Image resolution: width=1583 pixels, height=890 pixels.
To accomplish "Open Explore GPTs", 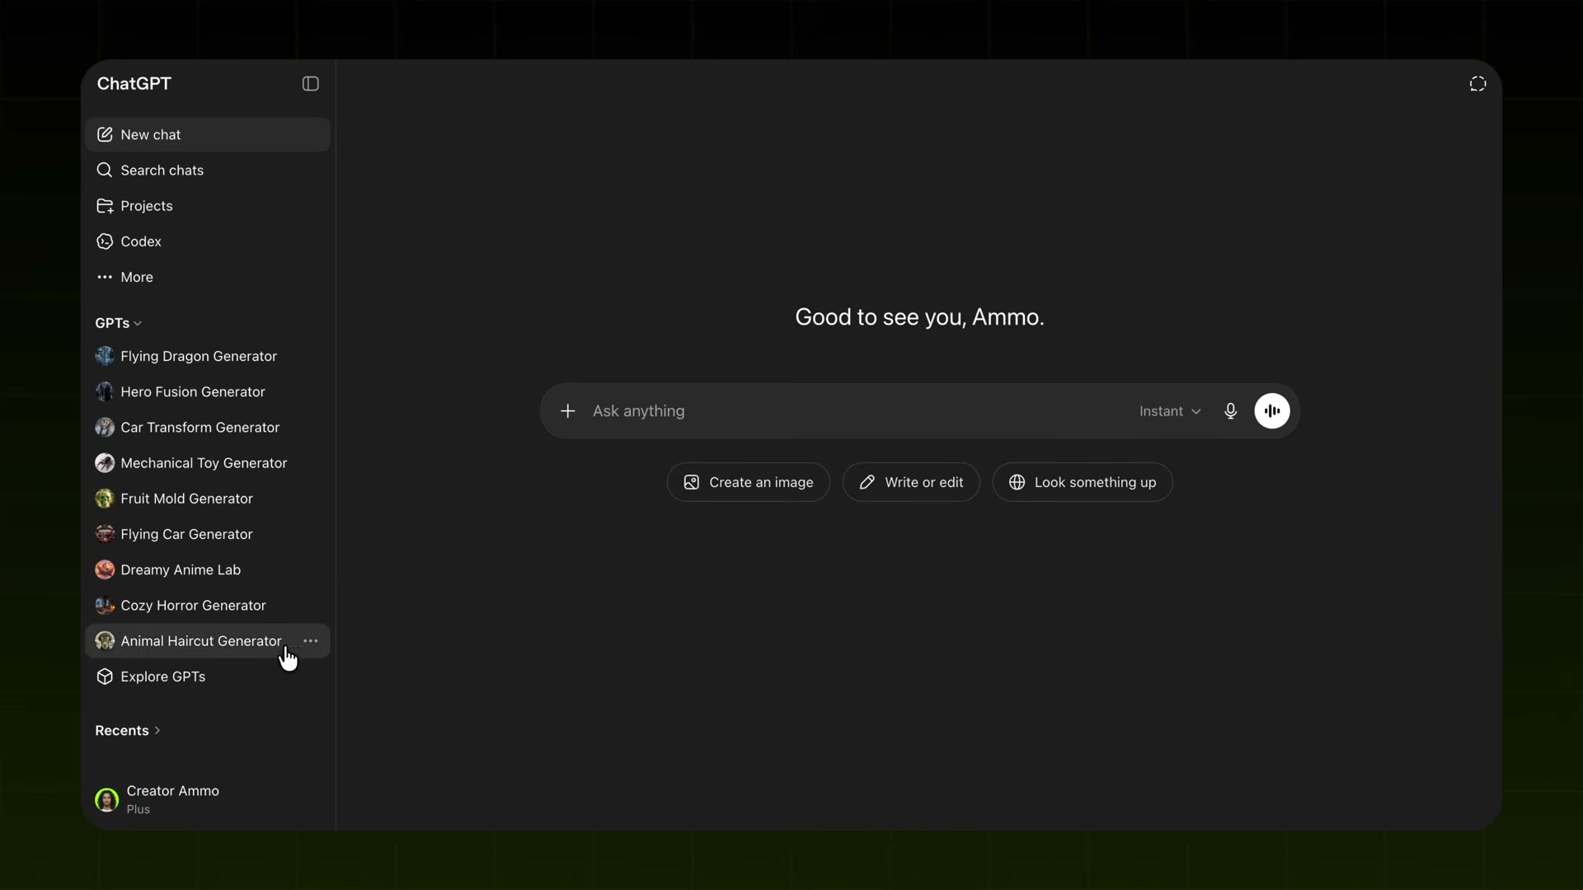I will click(x=208, y=677).
